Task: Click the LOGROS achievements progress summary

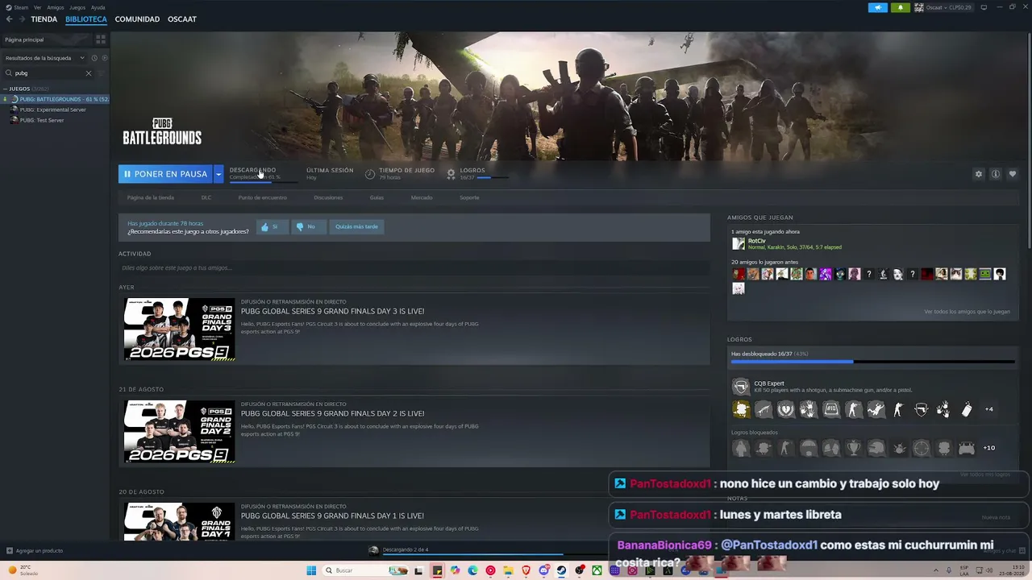Action: pyautogui.click(x=476, y=173)
